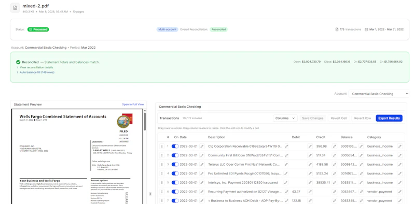
Task: Click the Balance column header
Action: 347,137
